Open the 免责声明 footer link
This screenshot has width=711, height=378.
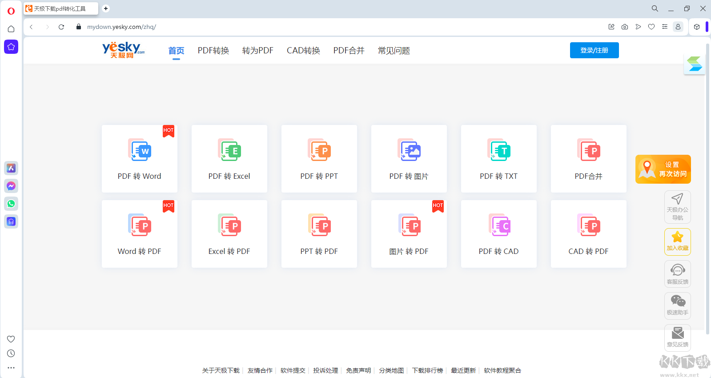click(x=358, y=370)
